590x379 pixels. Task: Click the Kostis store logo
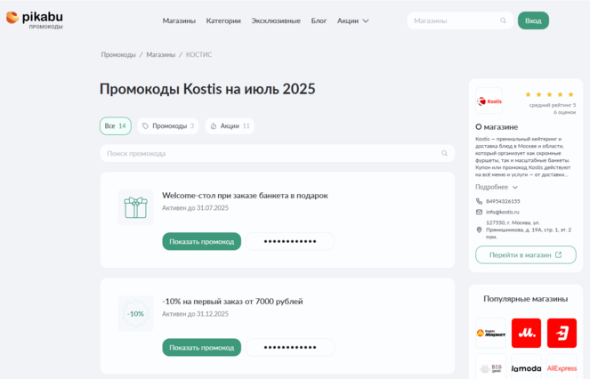coord(489,101)
